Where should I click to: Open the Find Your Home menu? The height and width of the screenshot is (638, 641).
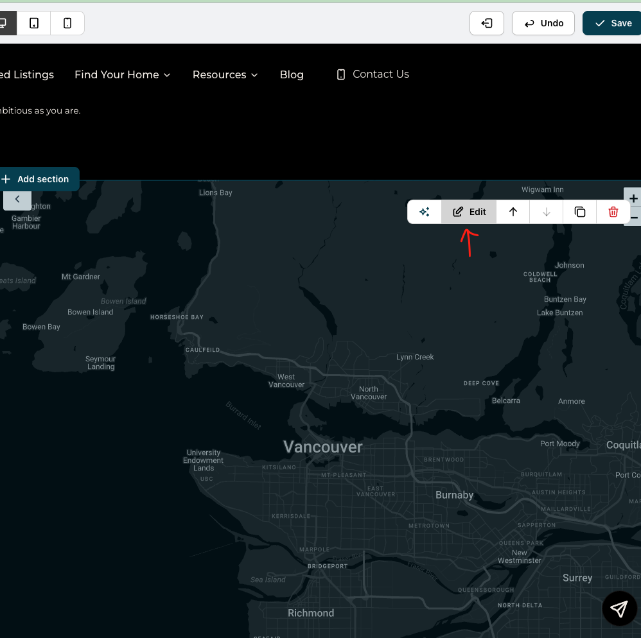(x=122, y=74)
